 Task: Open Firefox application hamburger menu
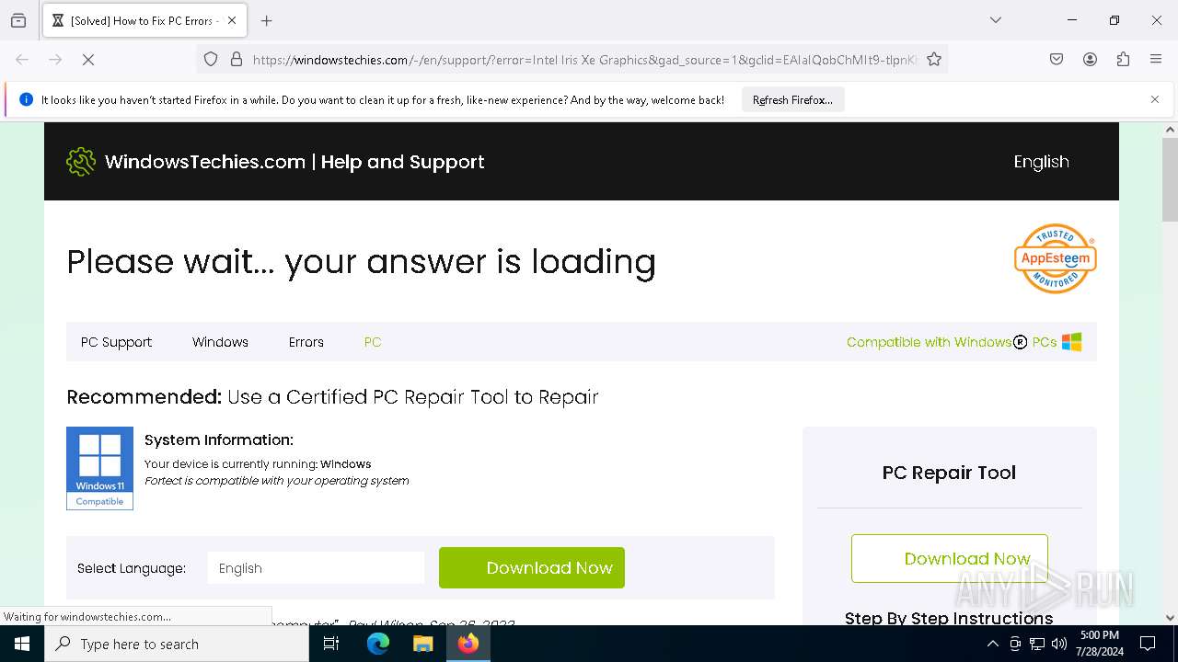[x=1156, y=59]
